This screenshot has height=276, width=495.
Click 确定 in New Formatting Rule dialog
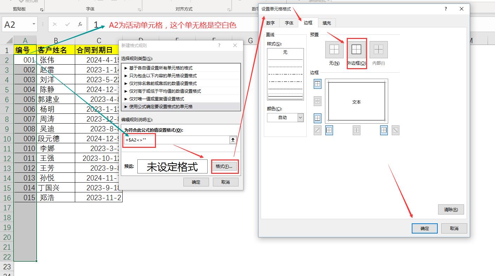pos(196,182)
